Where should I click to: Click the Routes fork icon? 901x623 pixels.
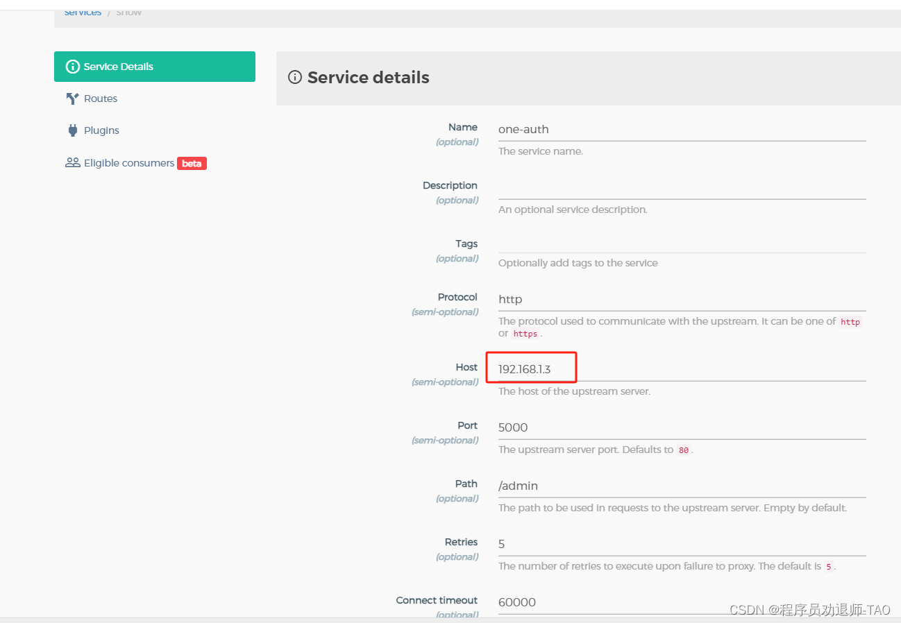[72, 99]
